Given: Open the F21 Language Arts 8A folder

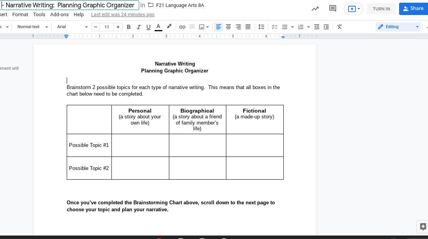Looking at the screenshot, I should (180, 5).
